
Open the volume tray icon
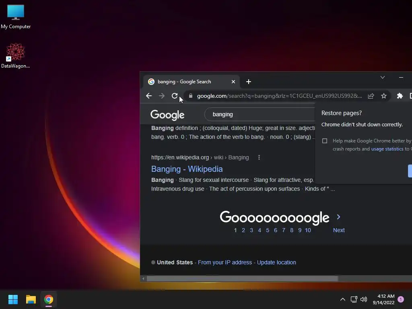[364, 299]
